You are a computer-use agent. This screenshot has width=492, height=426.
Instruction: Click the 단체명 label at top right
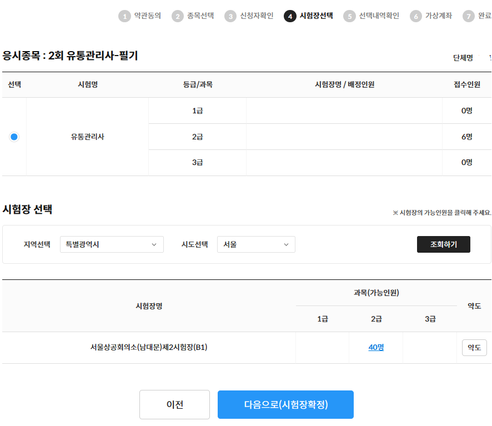point(463,58)
